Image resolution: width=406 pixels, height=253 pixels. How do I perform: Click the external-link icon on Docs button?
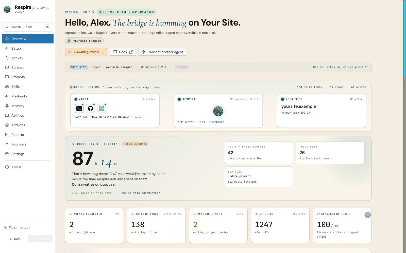click(x=131, y=52)
